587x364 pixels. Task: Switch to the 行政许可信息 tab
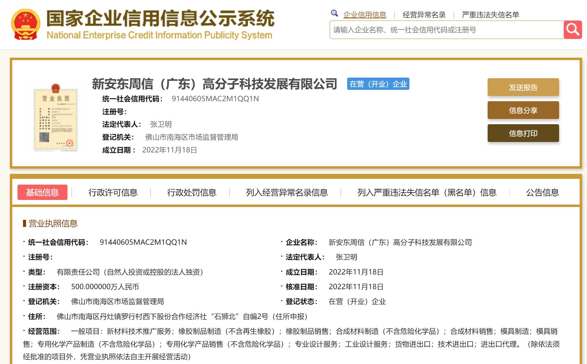[x=113, y=192]
